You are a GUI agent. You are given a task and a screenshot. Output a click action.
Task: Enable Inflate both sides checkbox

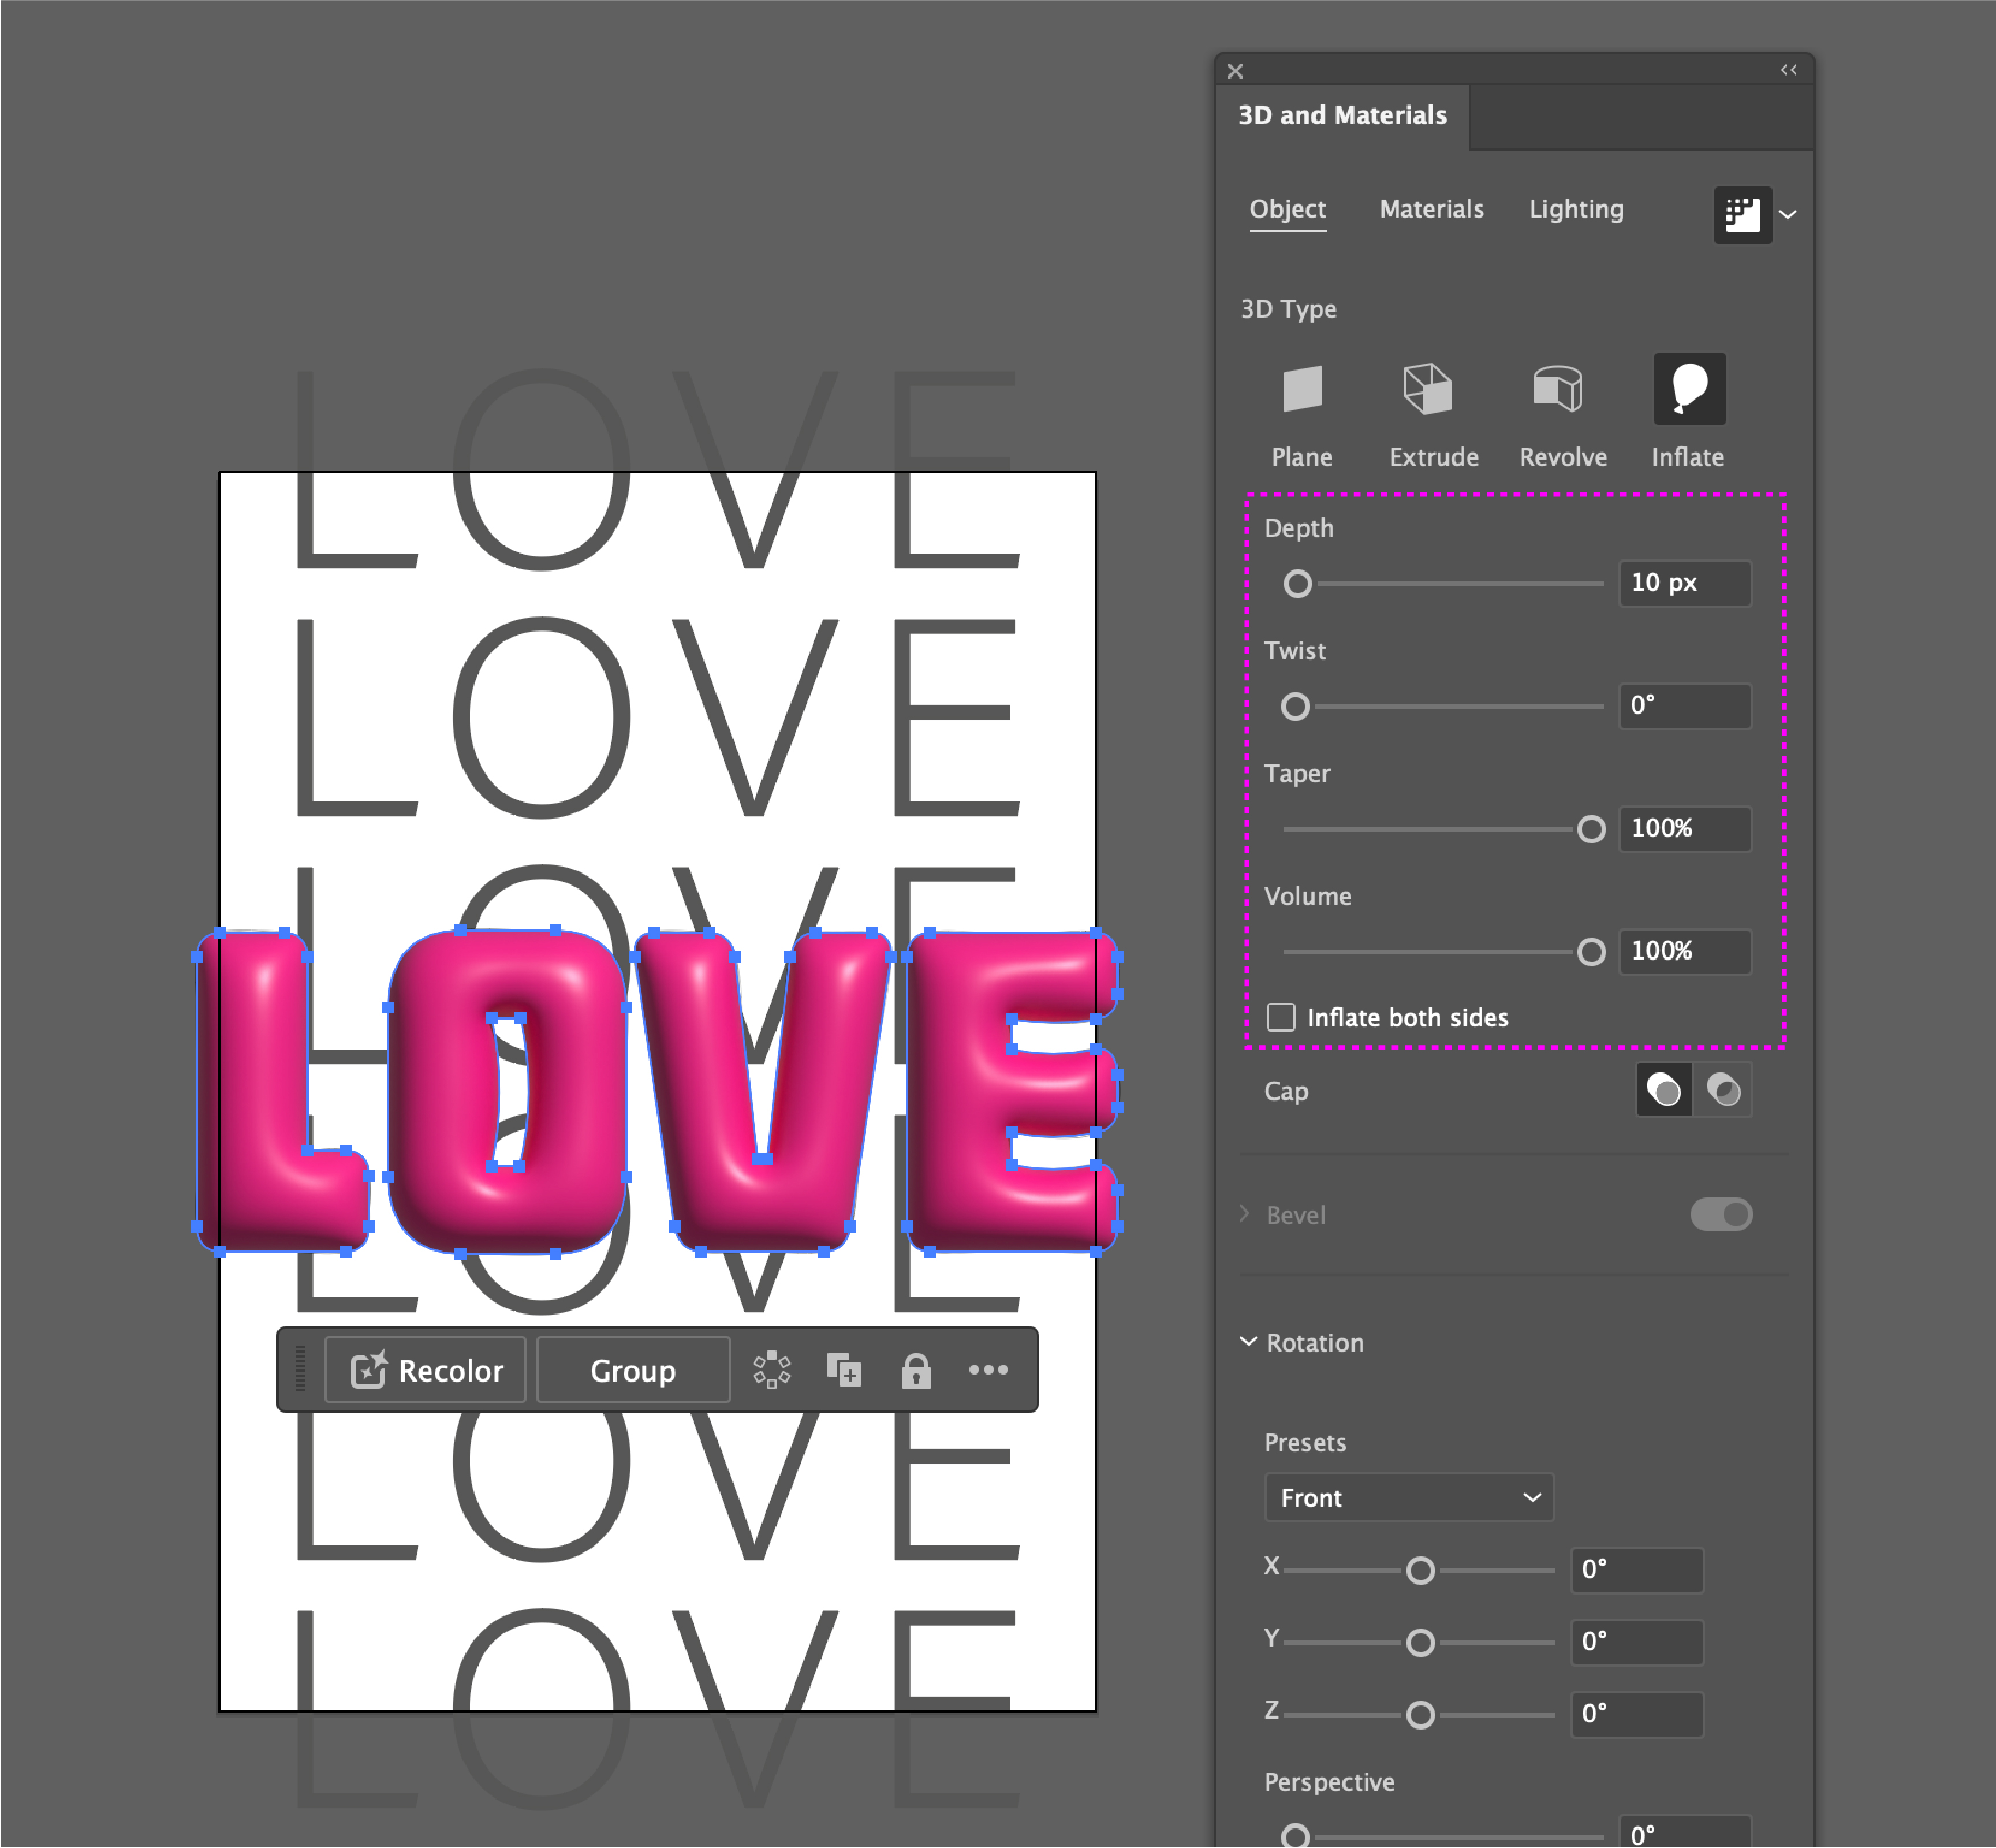1281,1017
